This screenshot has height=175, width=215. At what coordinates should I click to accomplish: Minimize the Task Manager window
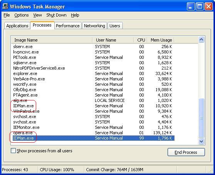pyautogui.click(x=191, y=7)
